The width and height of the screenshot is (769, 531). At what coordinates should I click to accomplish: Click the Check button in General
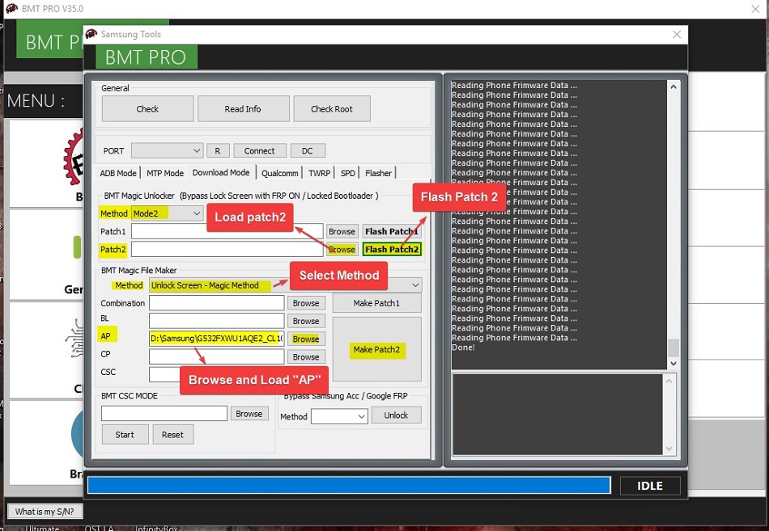coord(147,109)
